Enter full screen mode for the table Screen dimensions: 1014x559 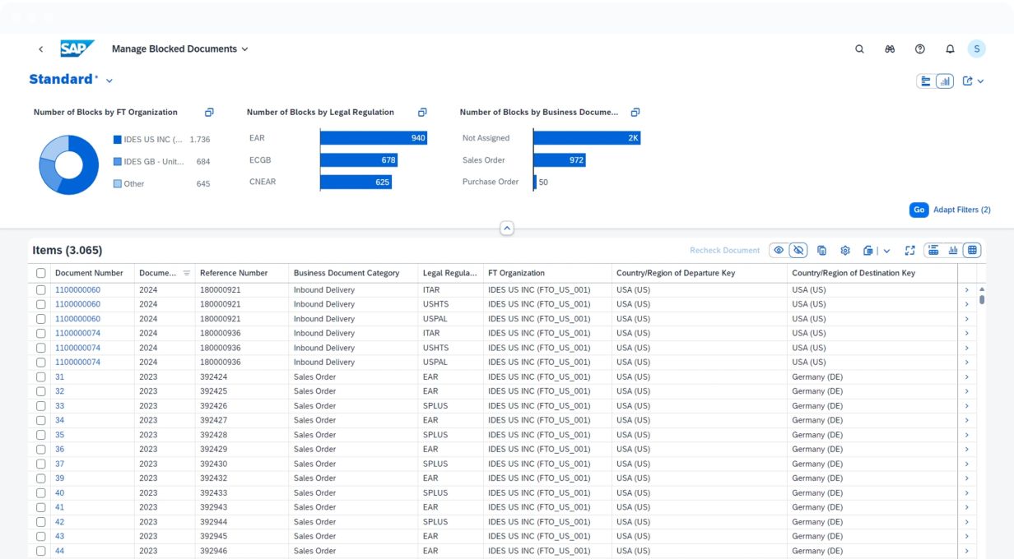pyautogui.click(x=909, y=251)
